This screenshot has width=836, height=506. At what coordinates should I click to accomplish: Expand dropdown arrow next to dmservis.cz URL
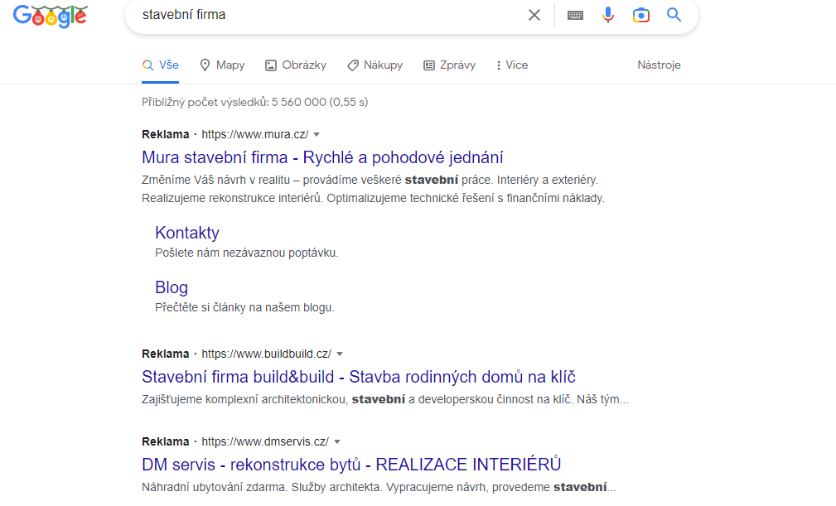(x=337, y=442)
